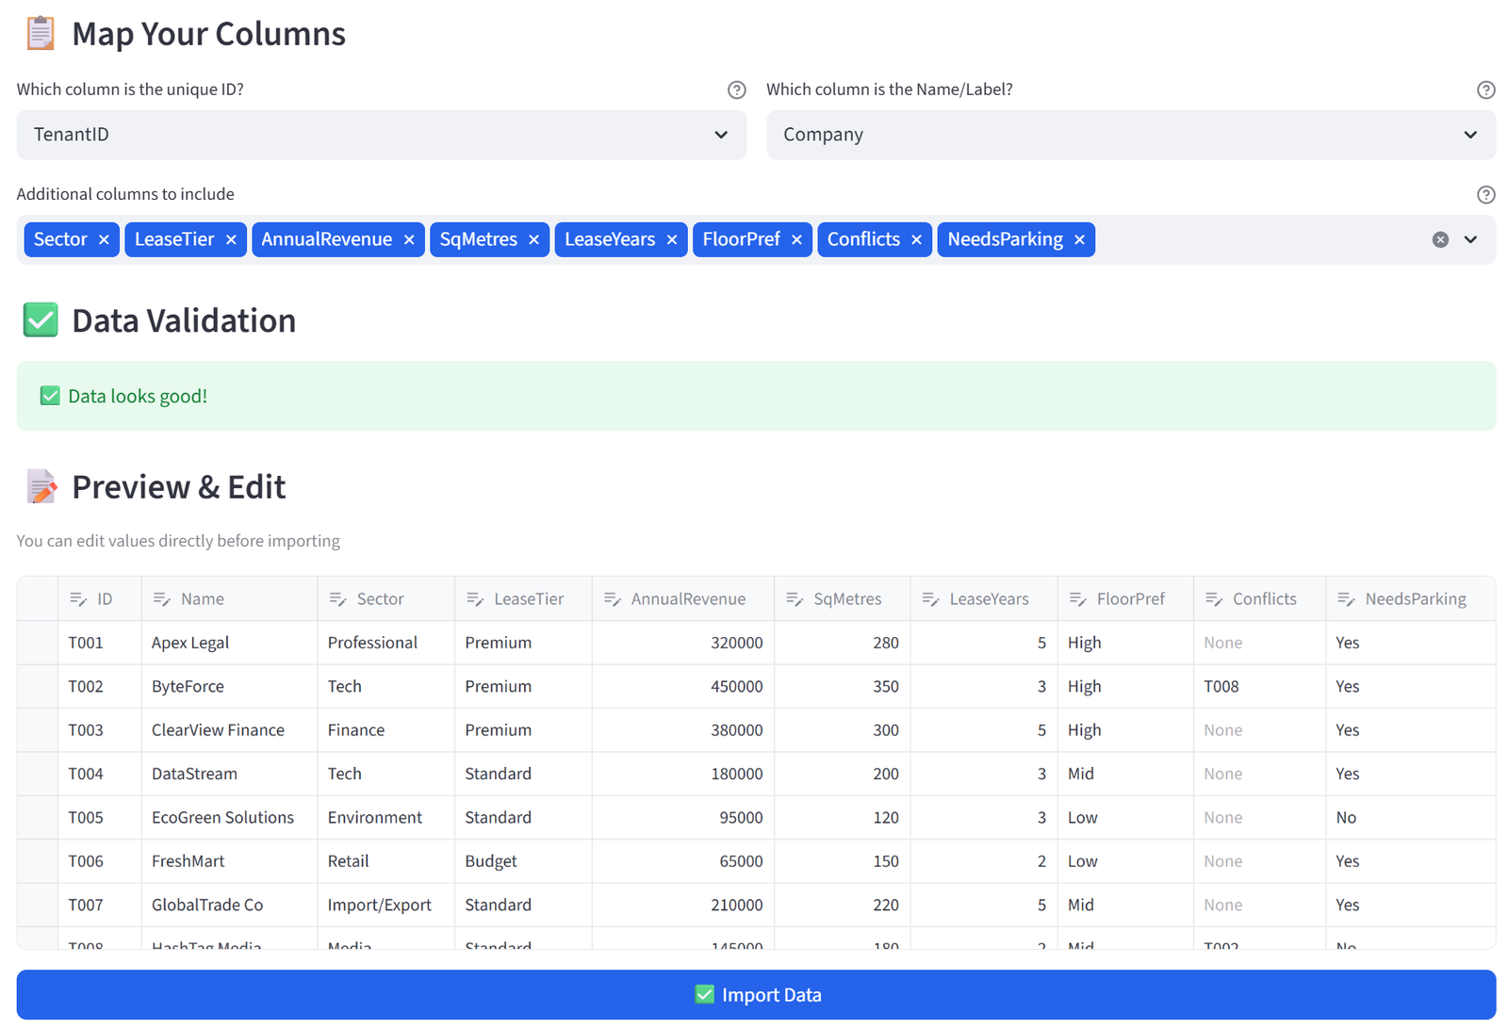Select row T001 using its row selector
Screen dimensions: 1508x1029
38,643
